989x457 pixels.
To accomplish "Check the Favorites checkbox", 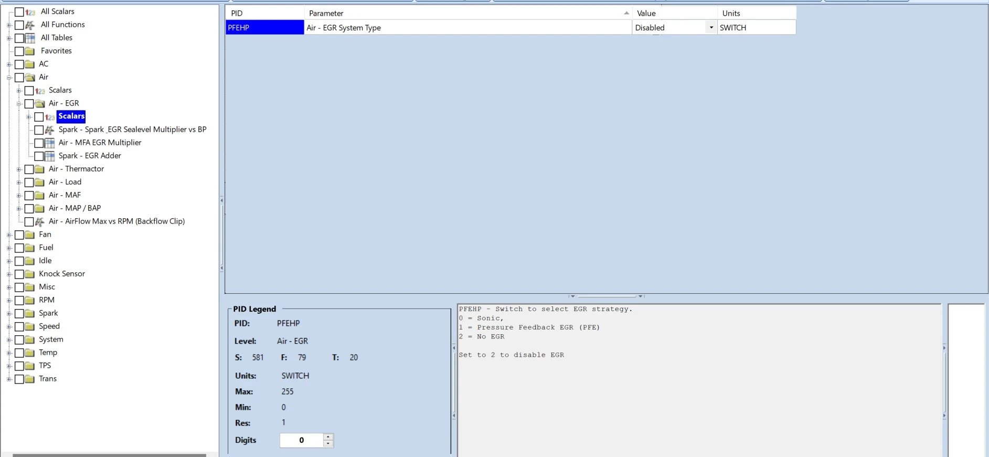I will click(x=19, y=51).
